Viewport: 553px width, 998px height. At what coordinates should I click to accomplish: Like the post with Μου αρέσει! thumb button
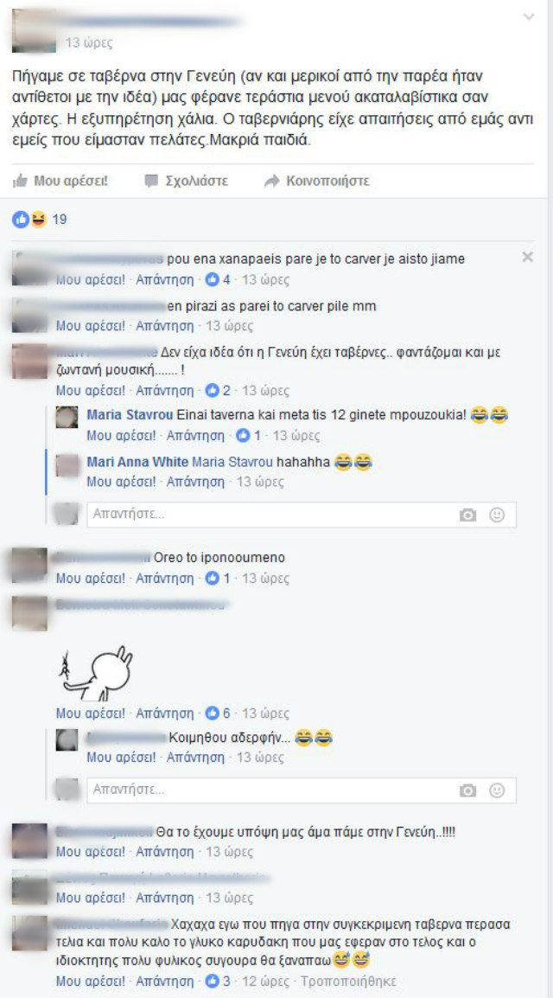60,181
